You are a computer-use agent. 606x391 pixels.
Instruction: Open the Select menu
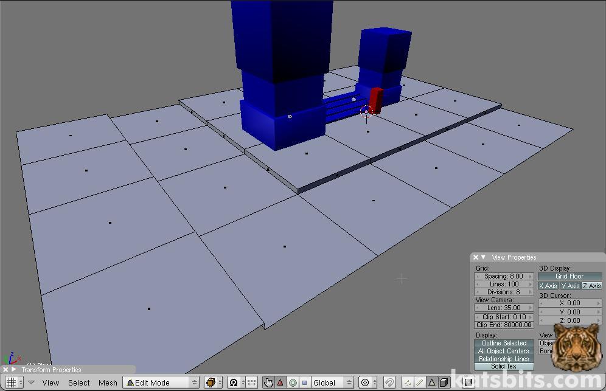(x=79, y=382)
